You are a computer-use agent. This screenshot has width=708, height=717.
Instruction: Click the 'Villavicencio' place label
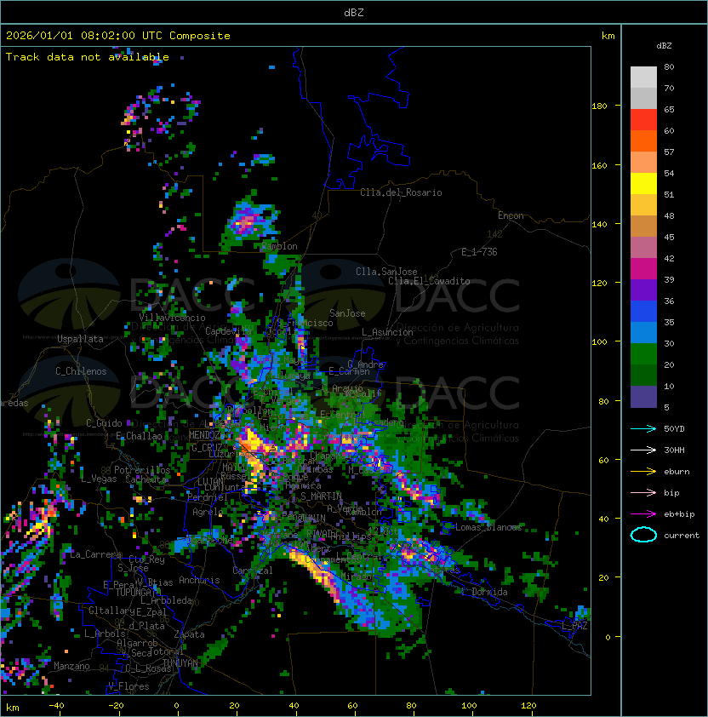[x=172, y=318]
